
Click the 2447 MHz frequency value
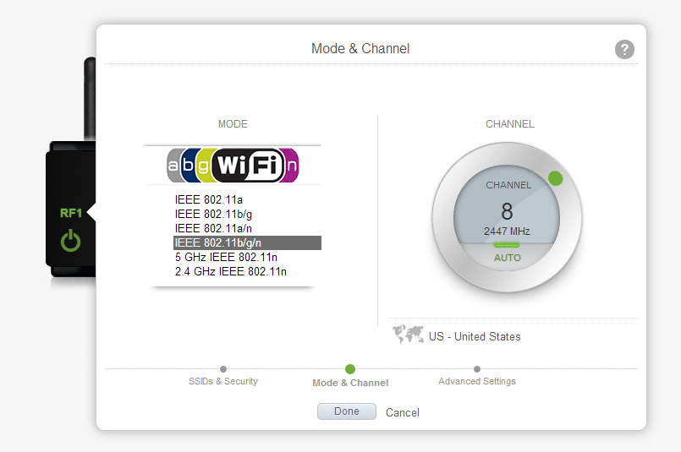pos(507,231)
